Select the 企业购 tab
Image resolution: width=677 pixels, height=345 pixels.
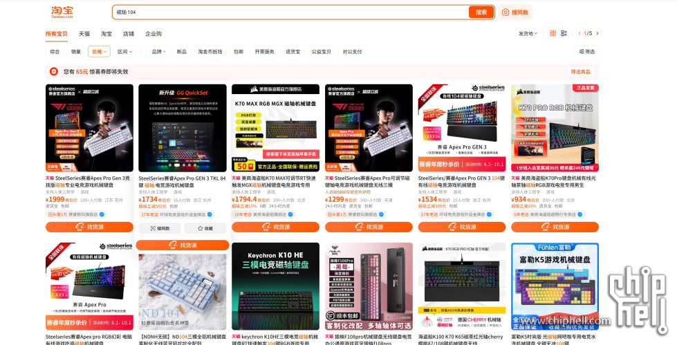(x=154, y=34)
